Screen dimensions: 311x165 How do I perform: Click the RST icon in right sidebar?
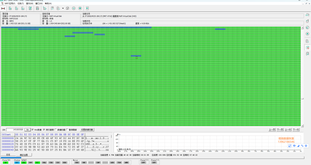click(307, 15)
